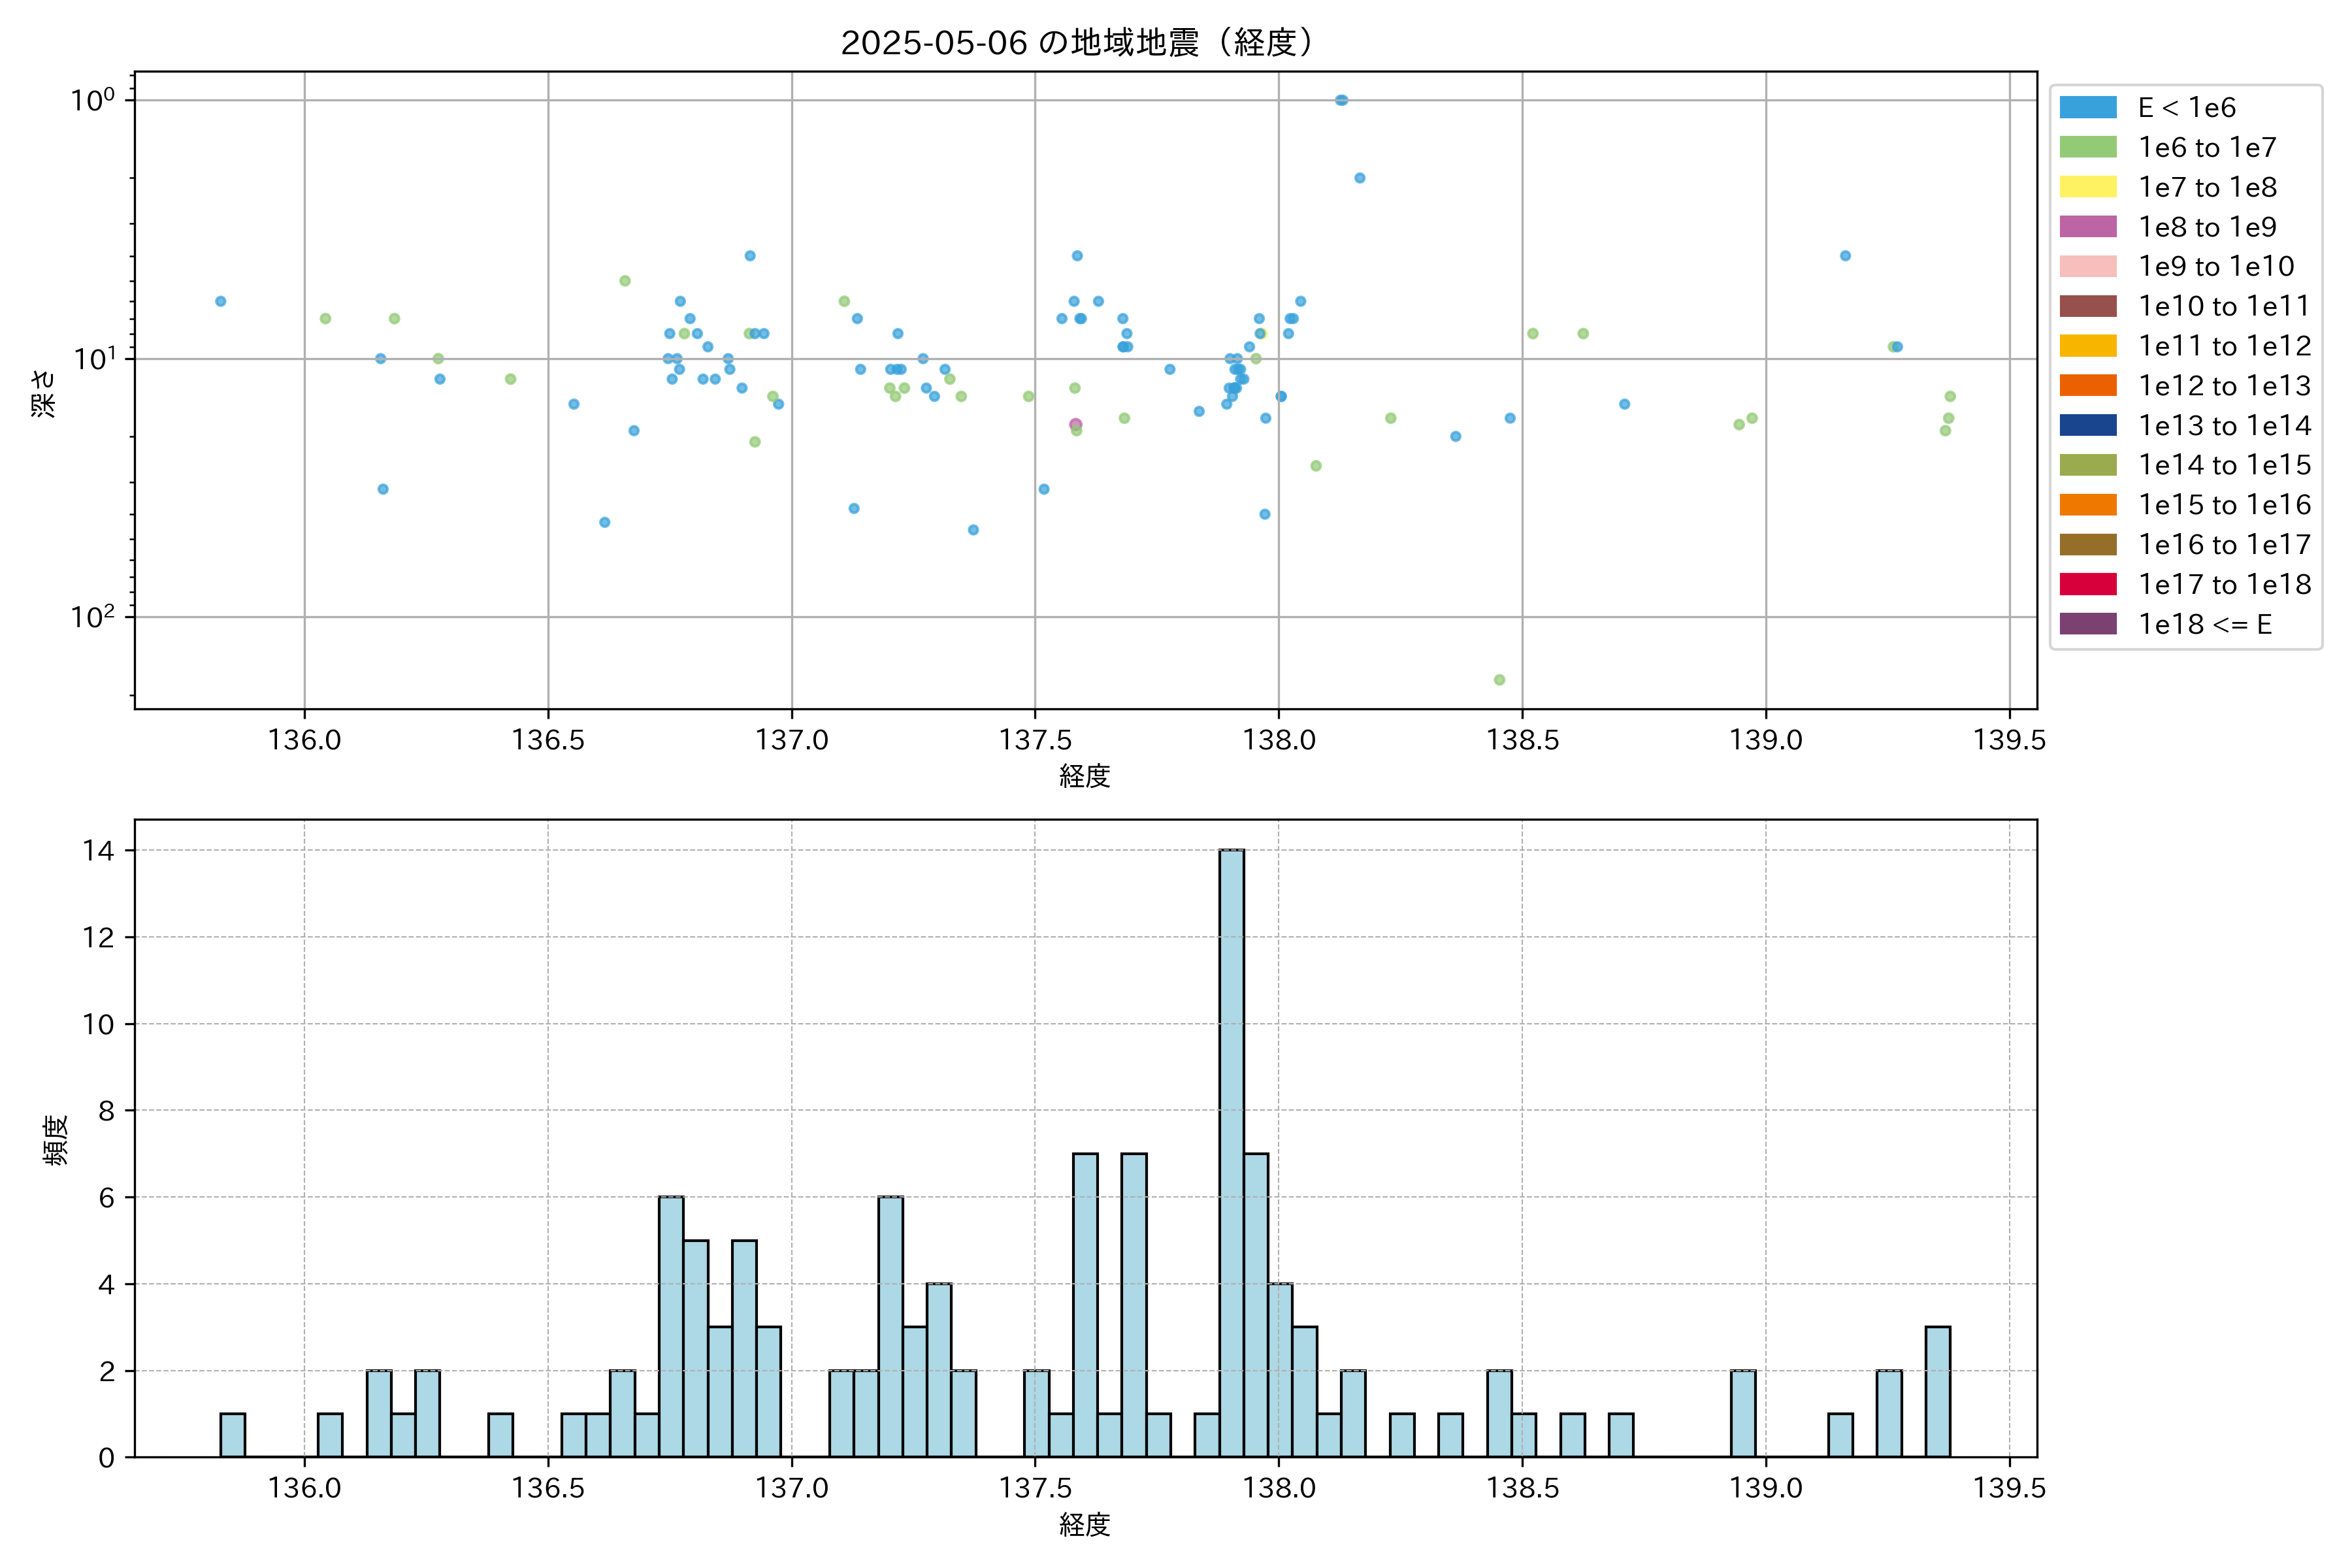Click the leftmost blue scatter point near 135.8
Image resolution: width=2352 pixels, height=1568 pixels.
(220, 301)
